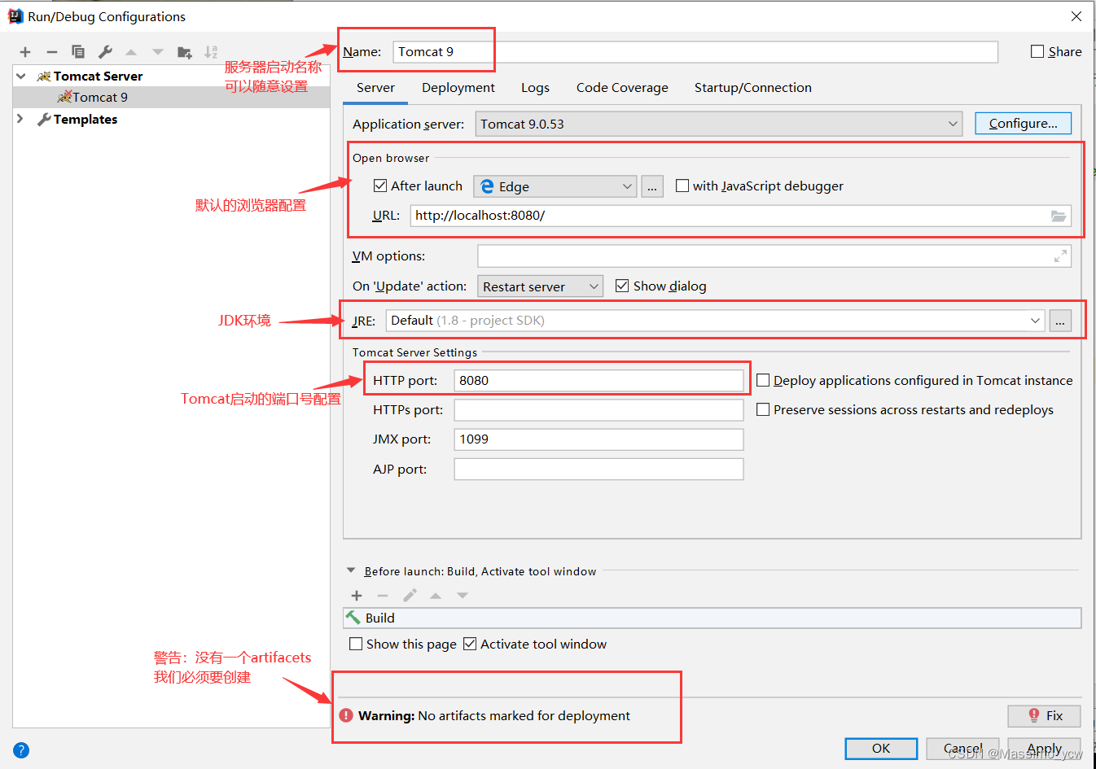The height and width of the screenshot is (769, 1096).
Task: Click the AJP port field
Action: click(598, 470)
